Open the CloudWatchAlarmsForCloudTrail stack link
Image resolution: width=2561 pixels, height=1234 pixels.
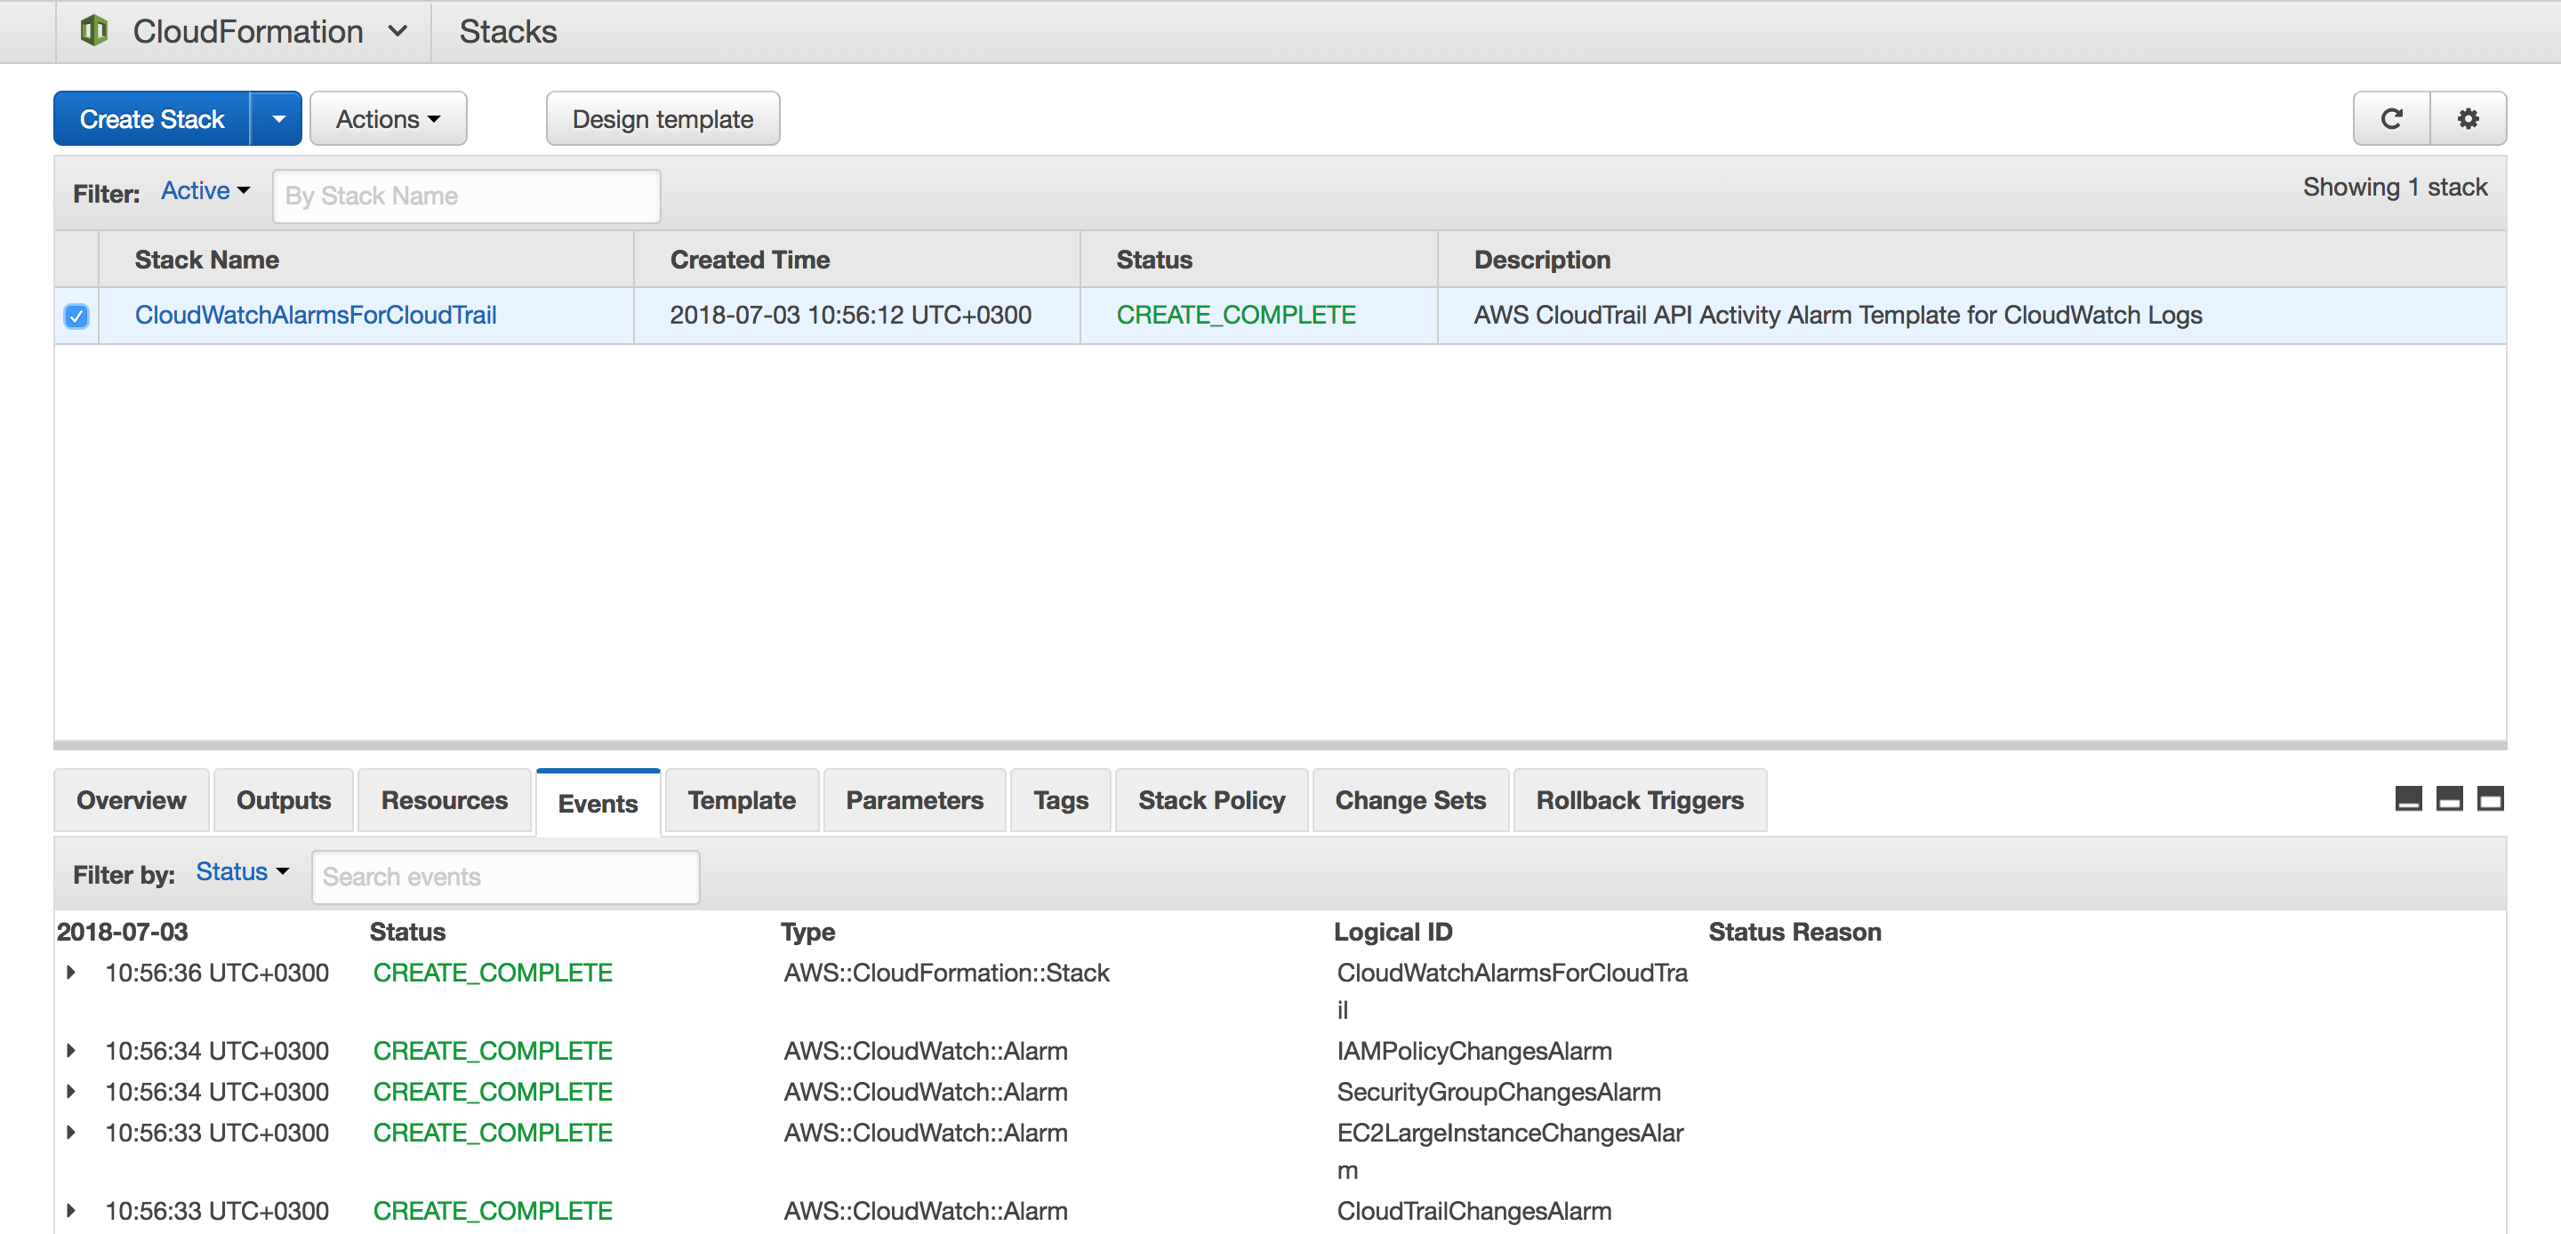(x=315, y=316)
